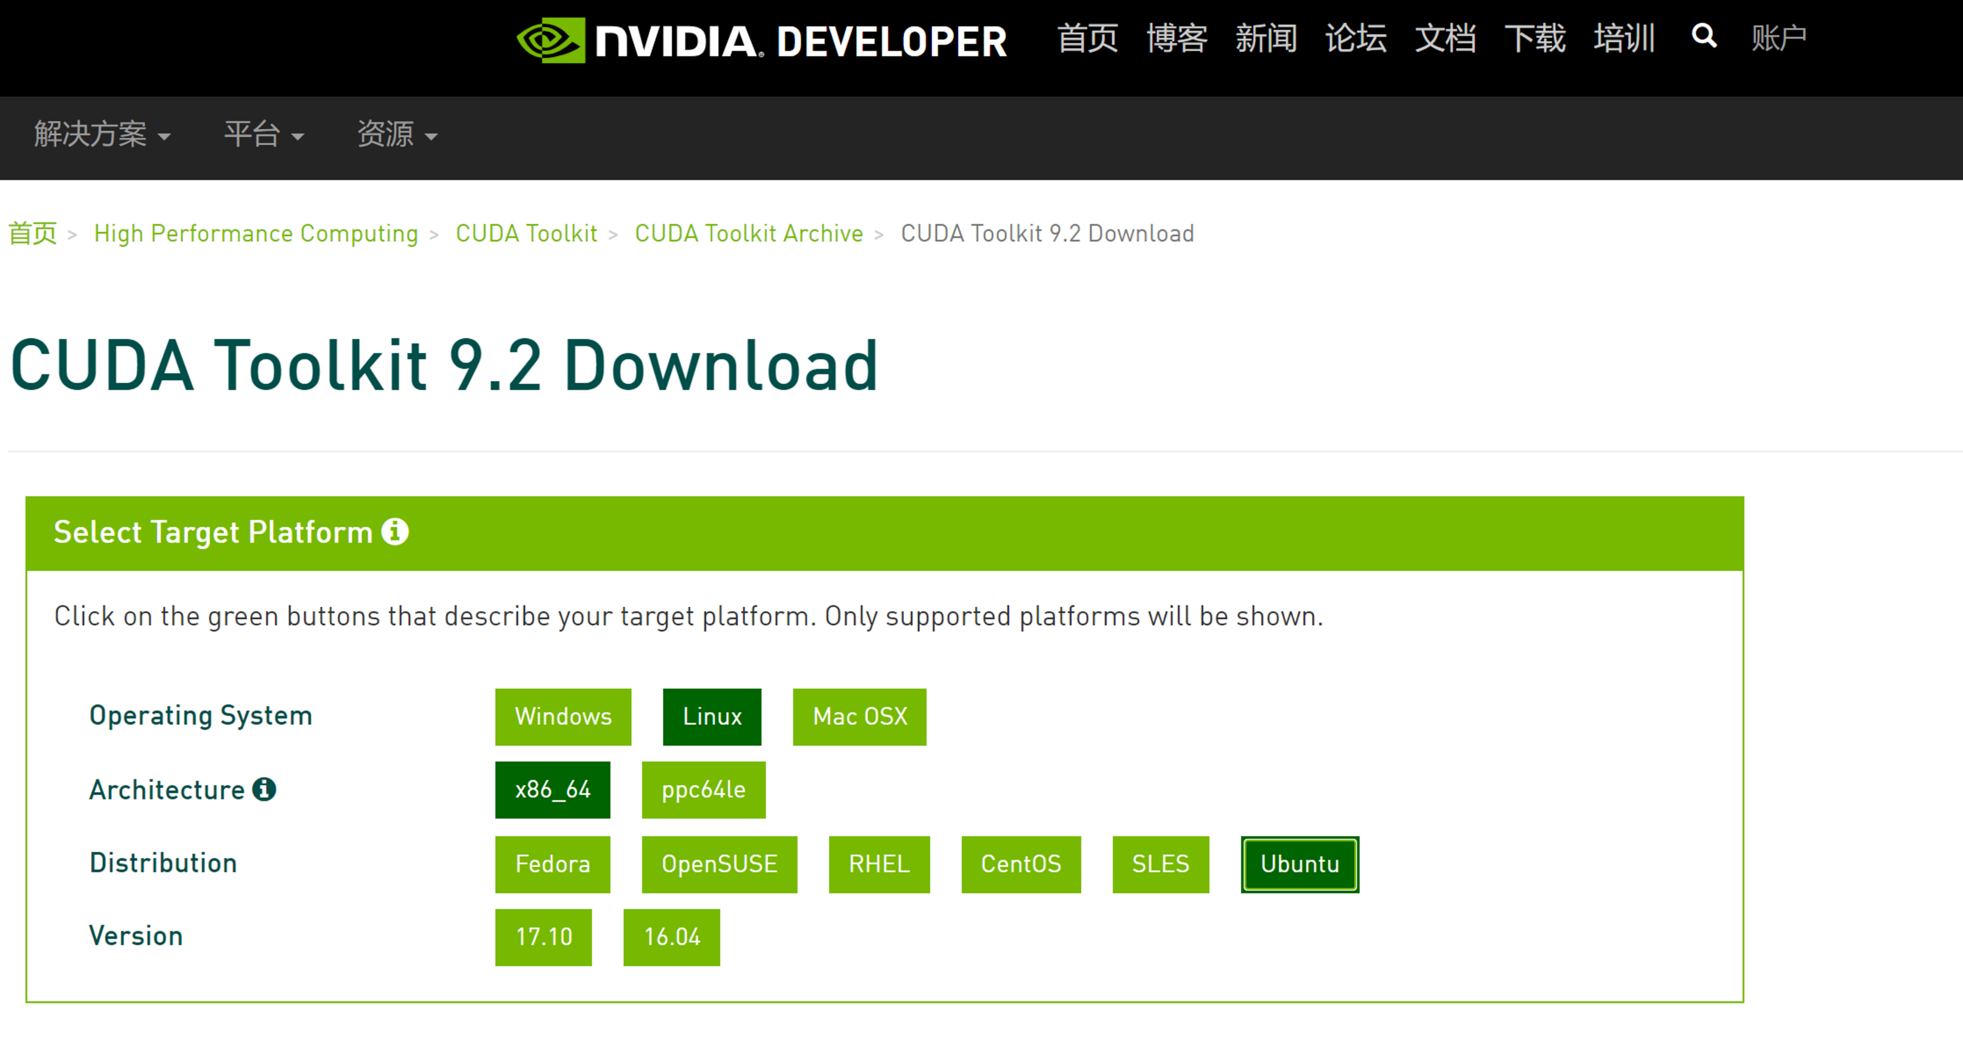Viewport: 1963px width, 1061px height.
Task: Expand the 资源 dropdown menu
Action: pyautogui.click(x=397, y=135)
